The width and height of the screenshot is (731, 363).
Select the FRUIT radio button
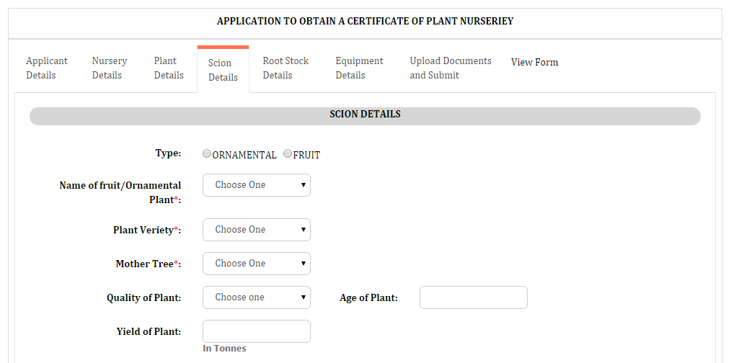click(288, 154)
